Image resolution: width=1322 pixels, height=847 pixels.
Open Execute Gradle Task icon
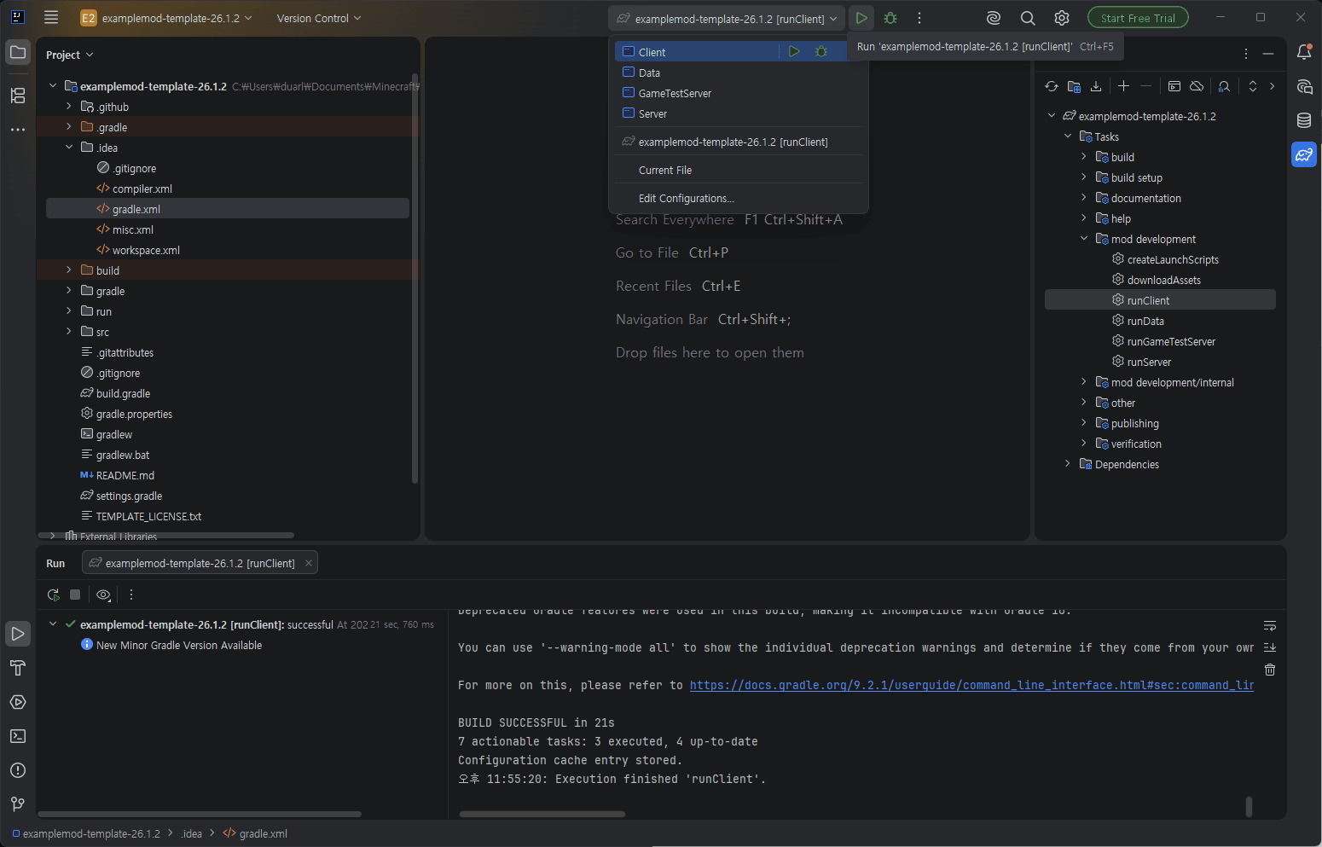coord(1174,86)
